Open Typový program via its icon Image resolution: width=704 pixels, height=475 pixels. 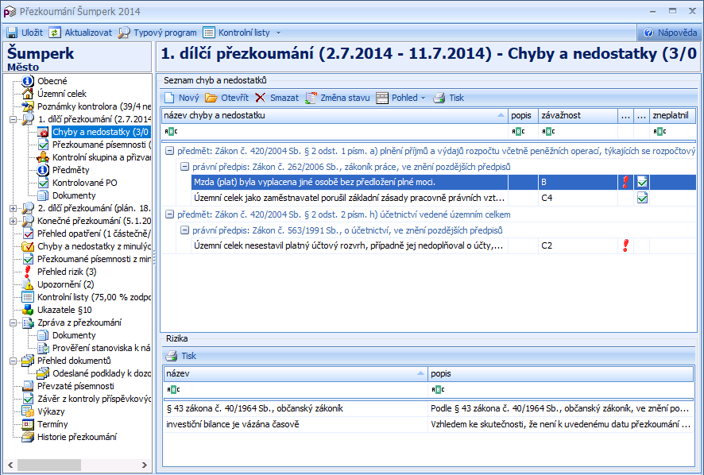[x=124, y=33]
